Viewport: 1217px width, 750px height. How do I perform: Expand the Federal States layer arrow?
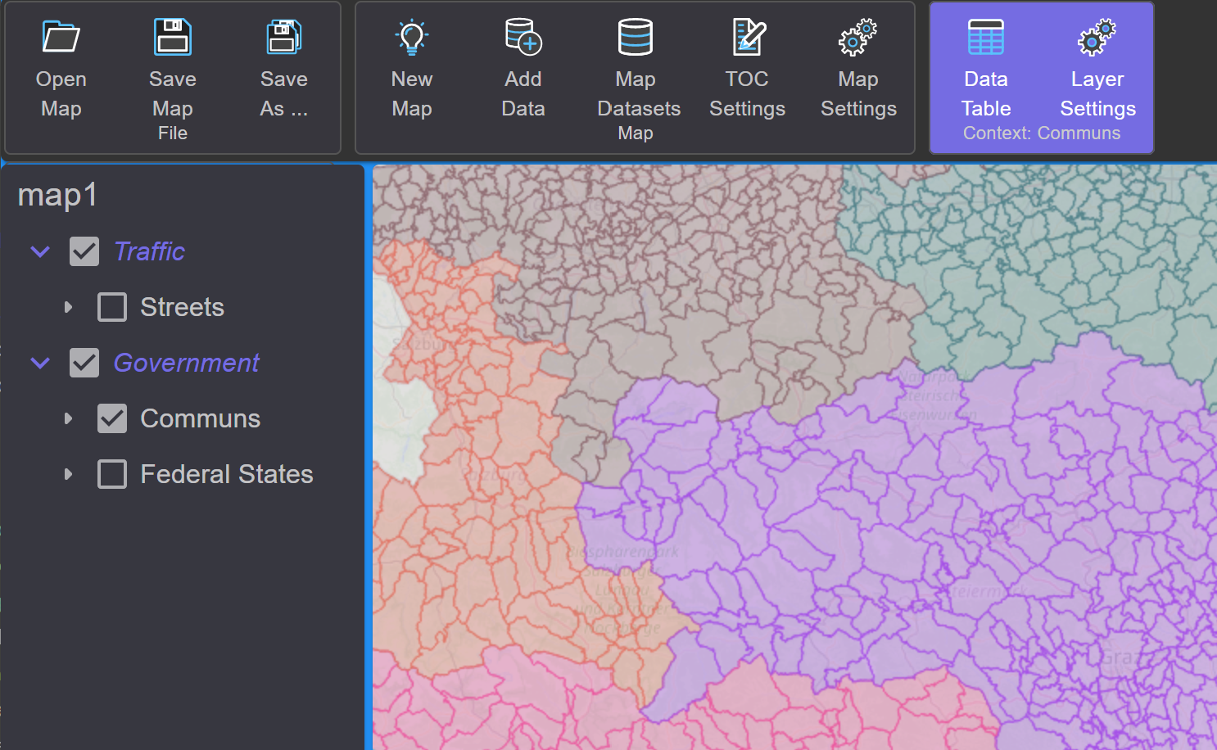[x=68, y=474]
